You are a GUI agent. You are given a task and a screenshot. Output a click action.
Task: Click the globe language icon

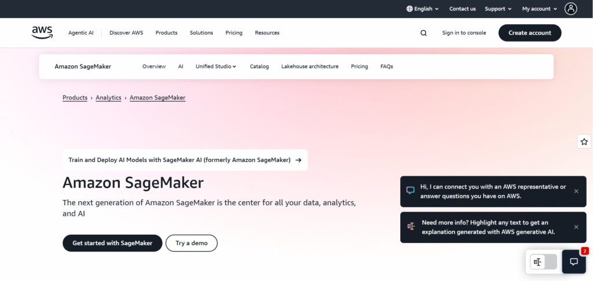click(x=409, y=9)
